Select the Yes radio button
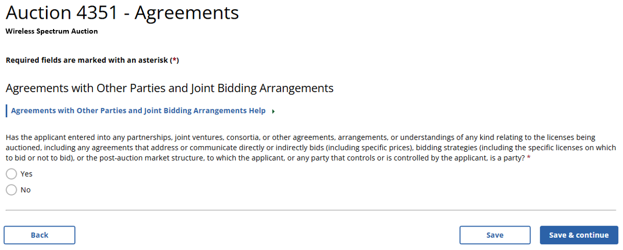 click(x=11, y=174)
